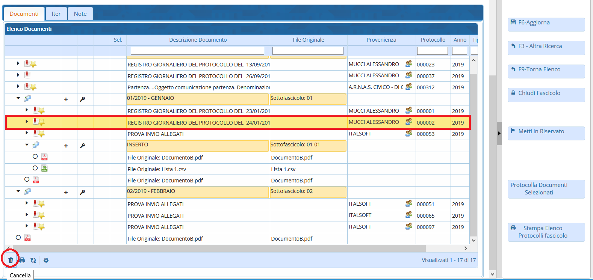Viewport: 593px width, 280px height.
Task: Select radio button for DocumentoB.pdf under INSERTO
Action: (x=35, y=157)
